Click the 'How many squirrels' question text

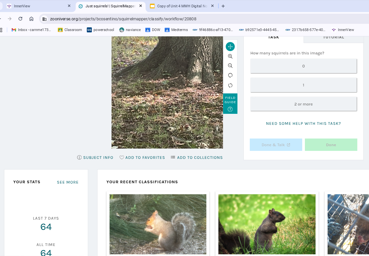click(287, 53)
